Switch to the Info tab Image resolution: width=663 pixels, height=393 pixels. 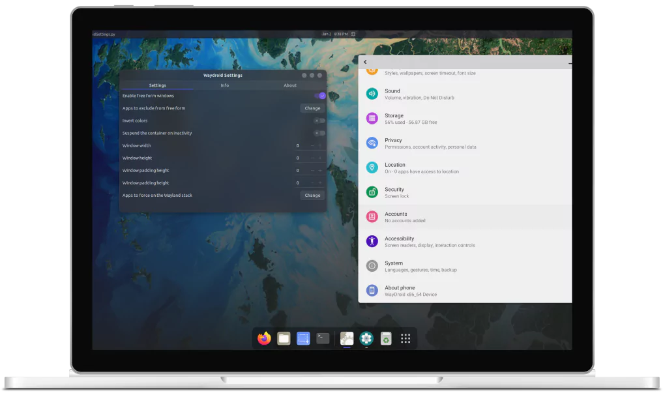(224, 85)
